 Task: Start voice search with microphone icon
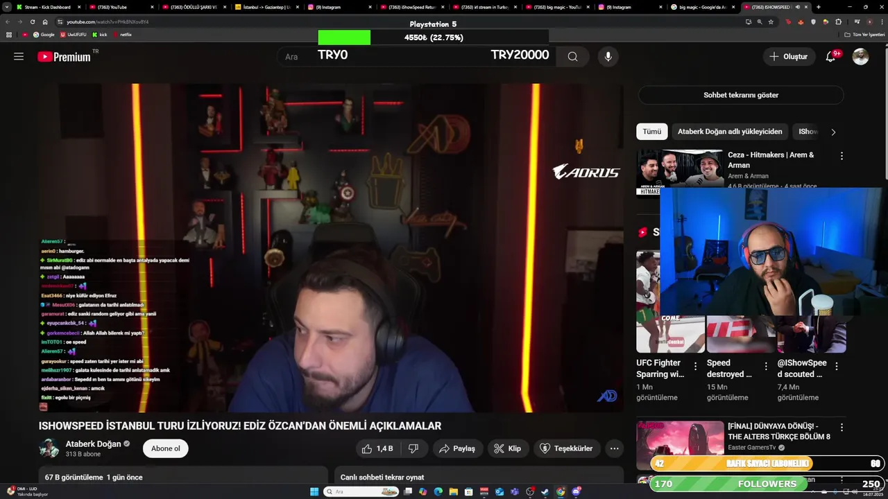[x=608, y=57]
